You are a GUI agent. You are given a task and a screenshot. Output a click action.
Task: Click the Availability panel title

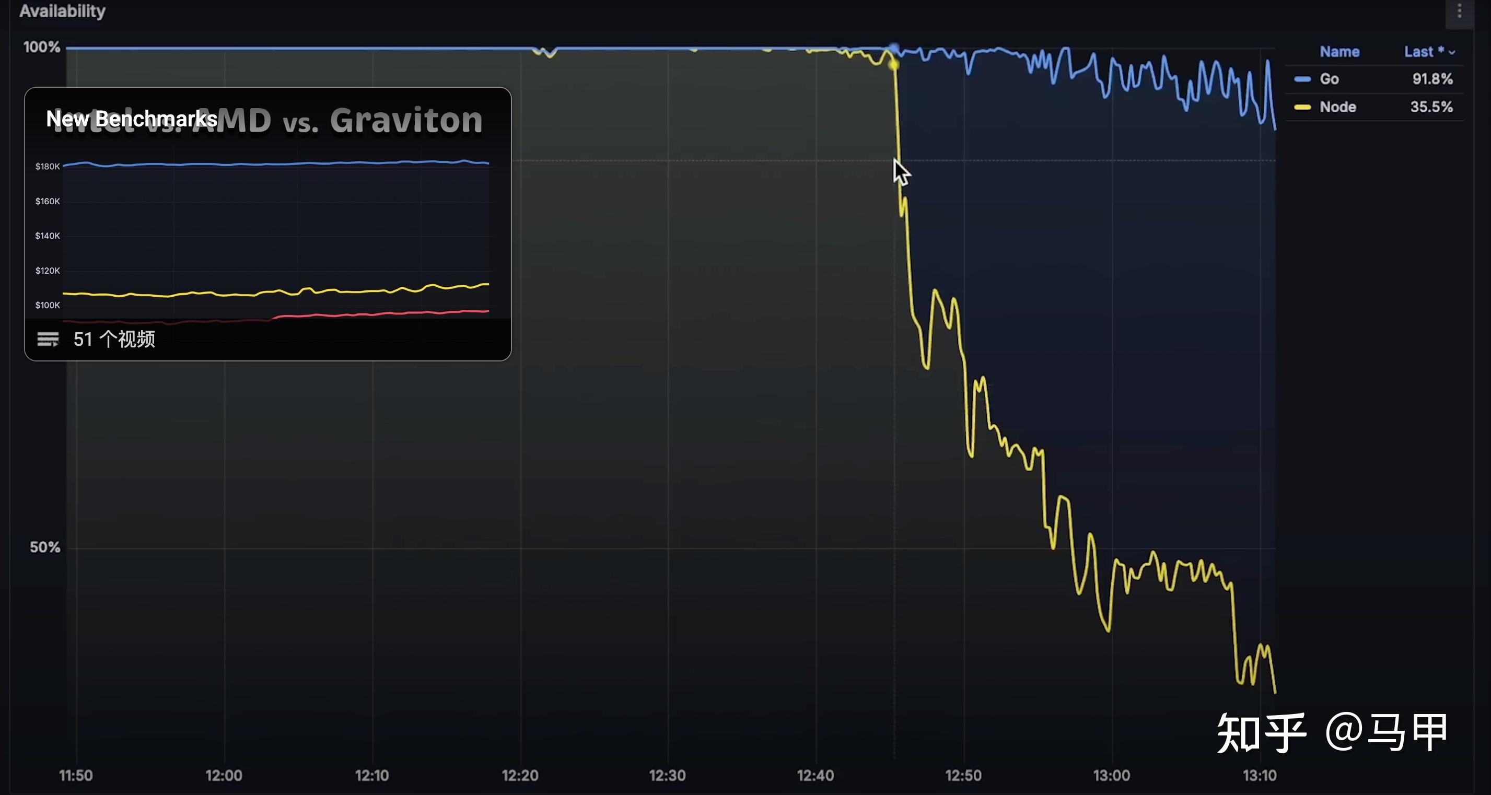tap(63, 11)
